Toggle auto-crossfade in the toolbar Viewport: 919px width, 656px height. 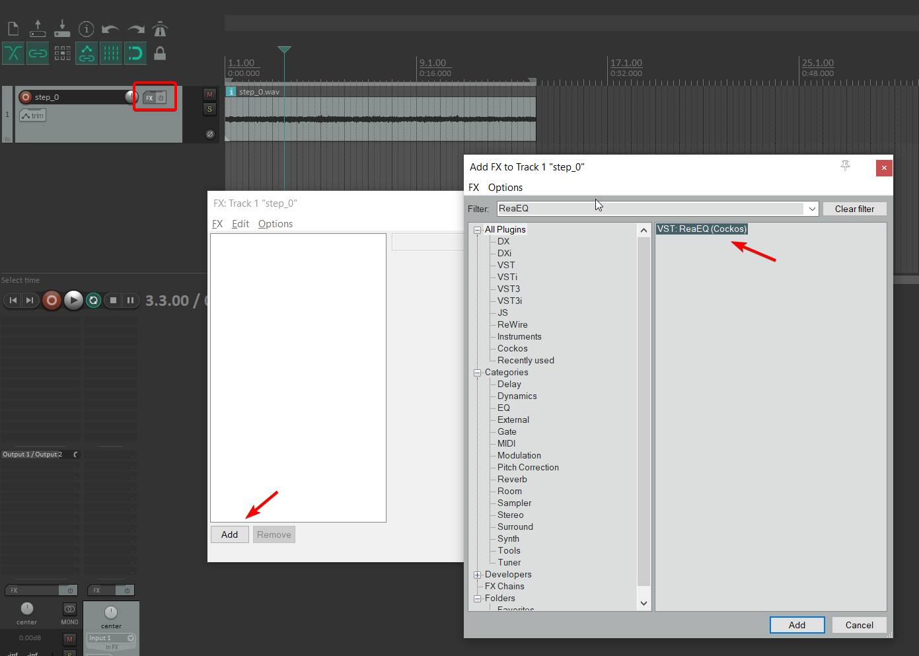pyautogui.click(x=13, y=54)
